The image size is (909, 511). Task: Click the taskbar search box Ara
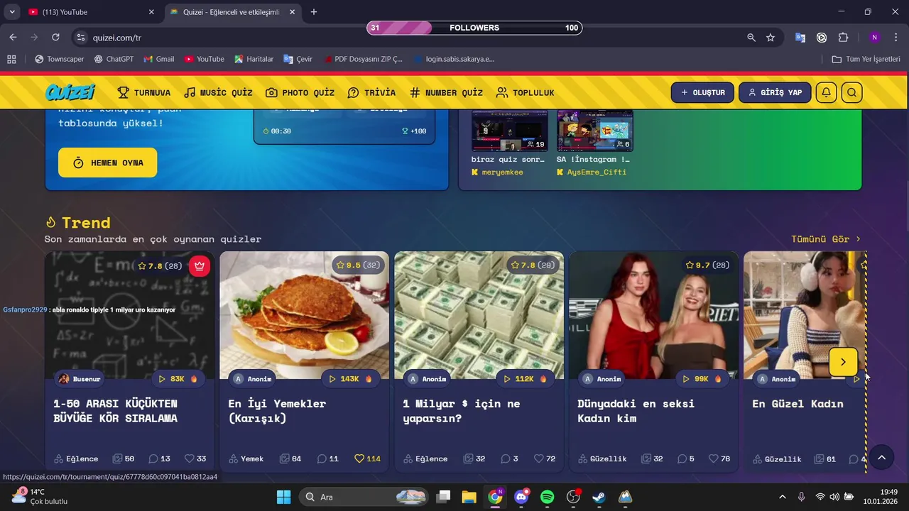point(365,497)
